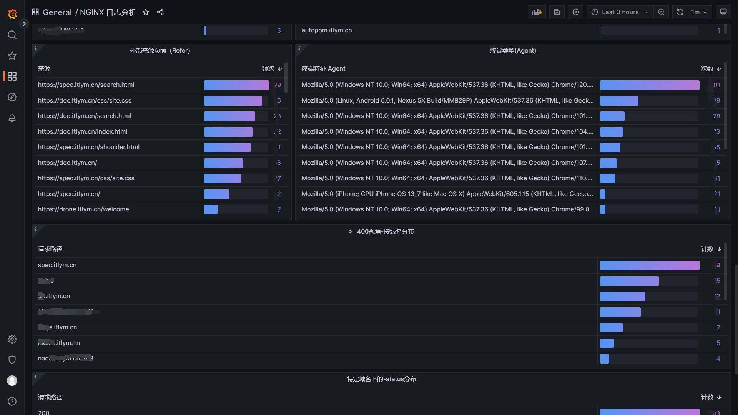Click the Refer table vertical scrollbar

pyautogui.click(x=286, y=78)
